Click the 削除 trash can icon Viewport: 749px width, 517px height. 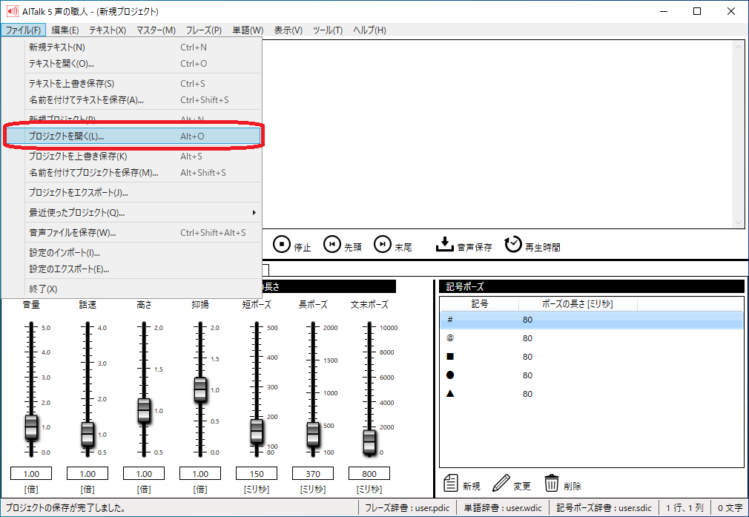click(551, 483)
